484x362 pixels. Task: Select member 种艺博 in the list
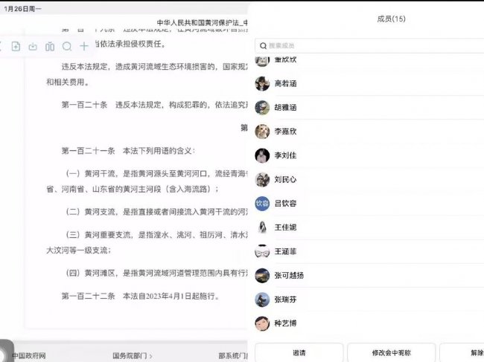pos(287,323)
